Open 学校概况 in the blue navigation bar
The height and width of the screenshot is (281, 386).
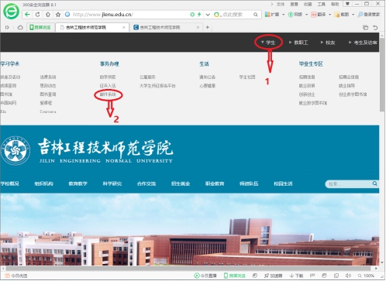point(10,183)
